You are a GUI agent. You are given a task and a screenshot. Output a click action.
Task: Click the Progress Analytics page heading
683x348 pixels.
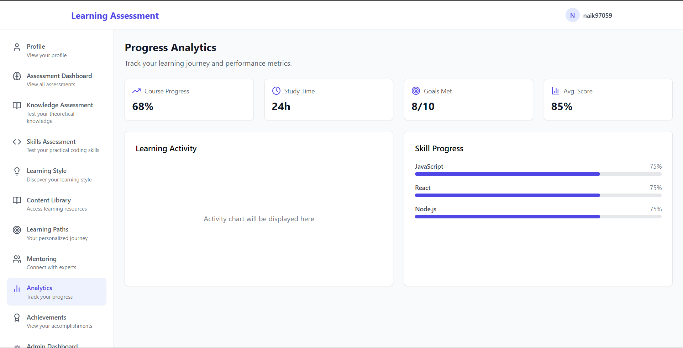170,48
